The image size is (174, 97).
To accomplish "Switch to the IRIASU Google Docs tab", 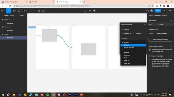I will [x=14, y=2].
